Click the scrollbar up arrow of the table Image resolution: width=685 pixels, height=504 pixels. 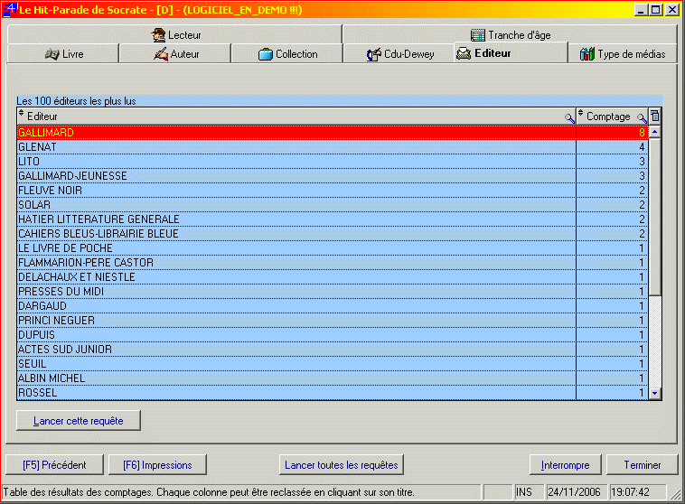[x=654, y=132]
